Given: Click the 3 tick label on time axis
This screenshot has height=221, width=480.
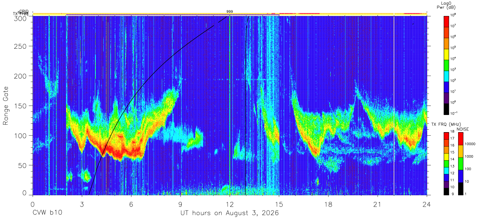Looking at the screenshot, I should coord(82,204).
